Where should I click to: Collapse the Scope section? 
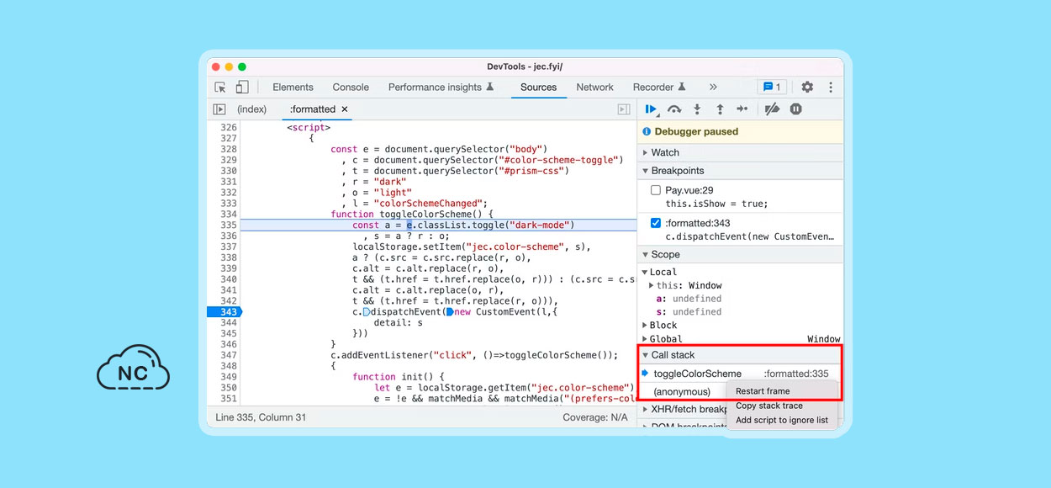[740, 254]
